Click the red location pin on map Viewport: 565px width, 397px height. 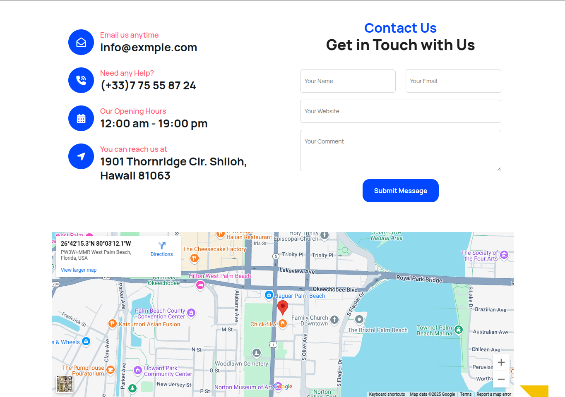283,308
